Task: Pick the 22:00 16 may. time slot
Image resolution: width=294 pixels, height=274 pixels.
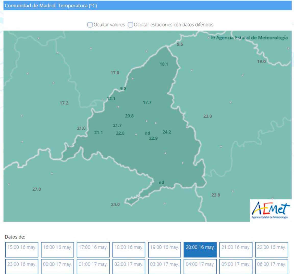Action: tap(271, 247)
